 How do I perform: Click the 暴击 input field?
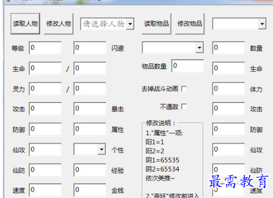[x=90, y=109]
